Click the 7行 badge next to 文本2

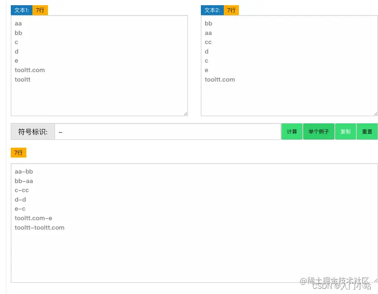(x=231, y=10)
